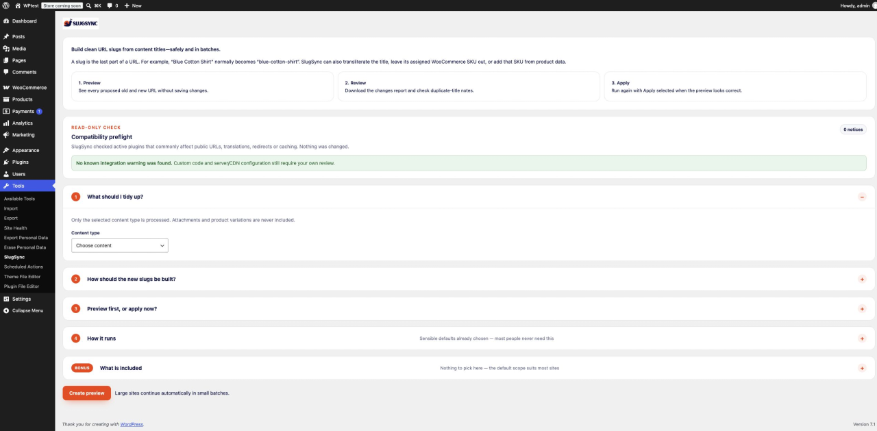Screen dimensions: 877x431
Task: Click the Users person icon
Action: 6,174
